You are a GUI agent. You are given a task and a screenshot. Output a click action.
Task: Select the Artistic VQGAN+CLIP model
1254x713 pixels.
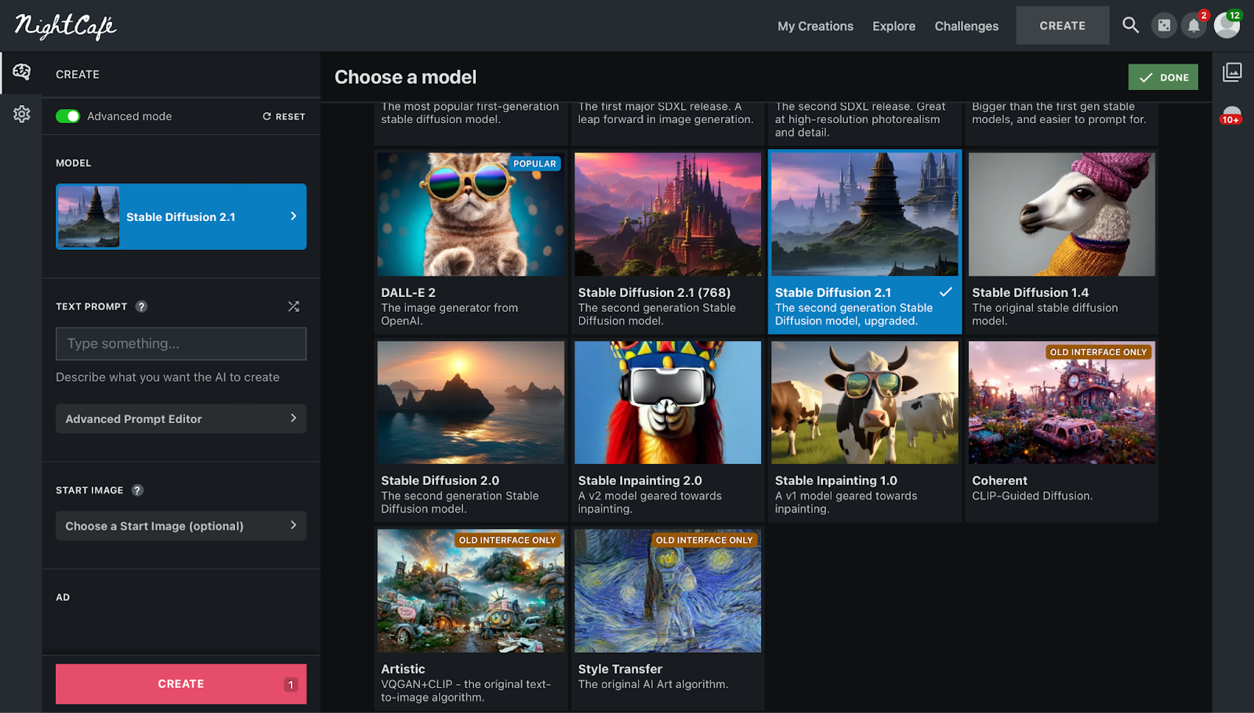(470, 618)
